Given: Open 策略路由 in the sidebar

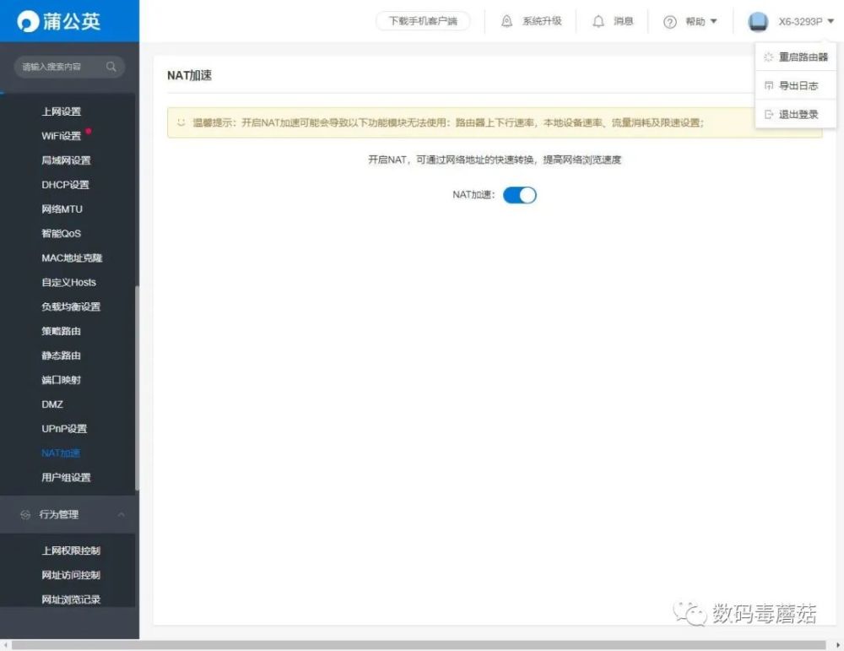Looking at the screenshot, I should (x=61, y=331).
